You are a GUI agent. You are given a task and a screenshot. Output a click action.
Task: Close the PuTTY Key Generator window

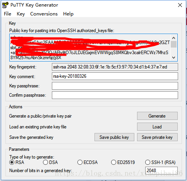pyautogui.click(x=180, y=5)
